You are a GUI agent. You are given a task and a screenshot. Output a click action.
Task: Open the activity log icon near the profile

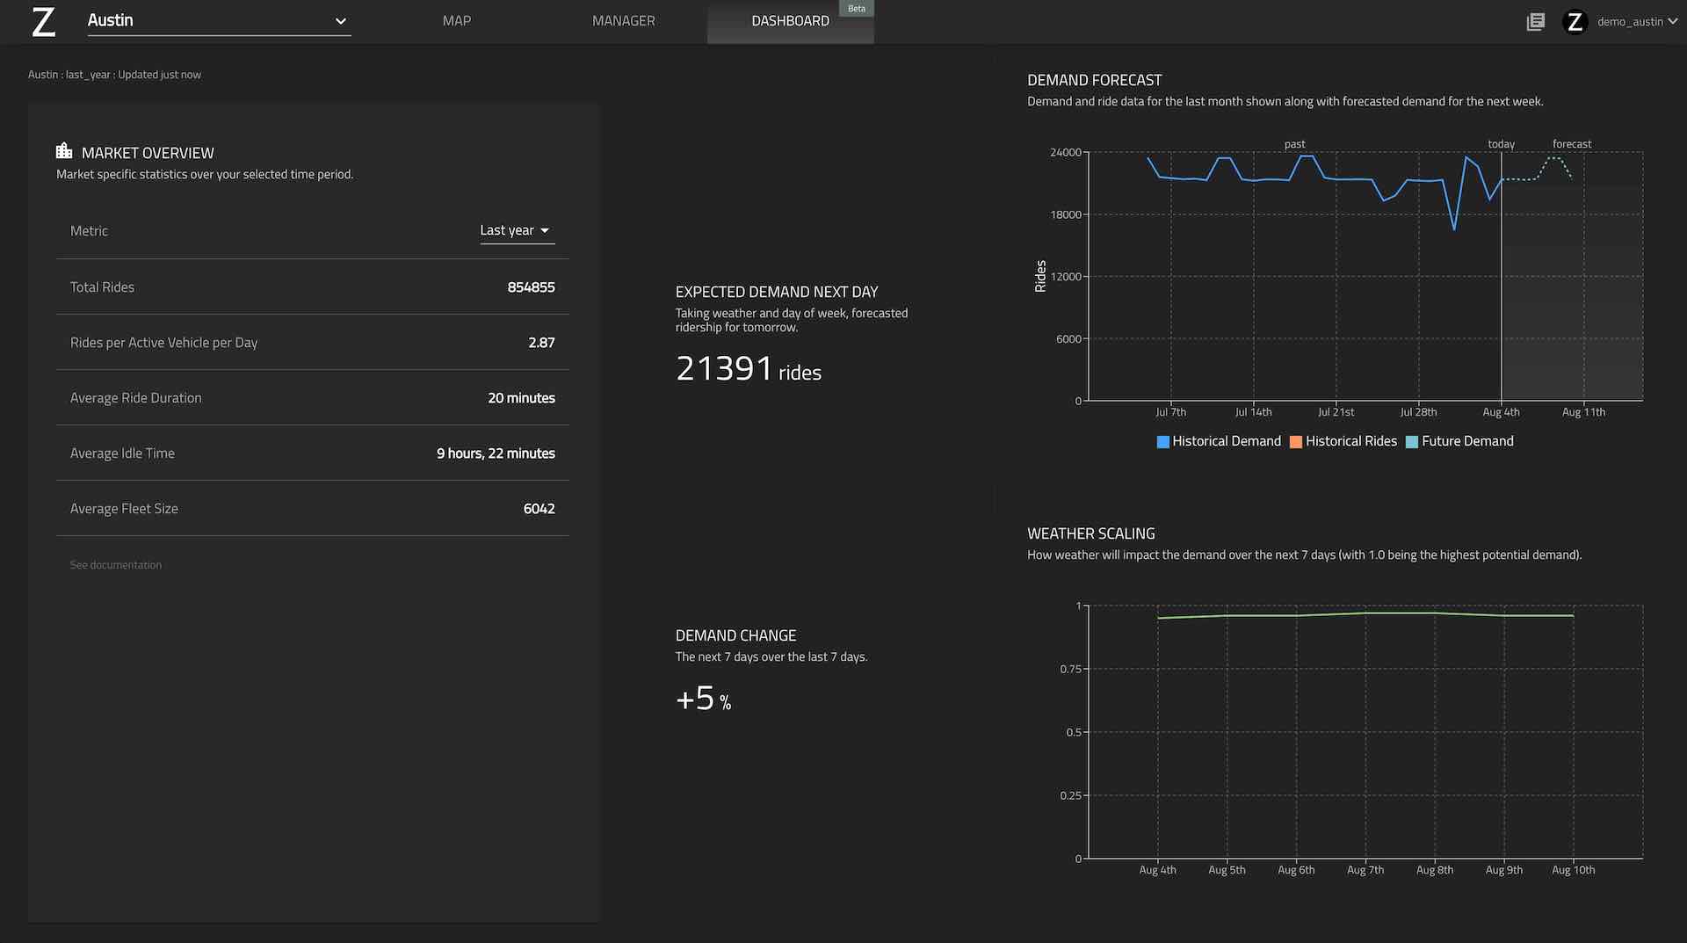1535,21
